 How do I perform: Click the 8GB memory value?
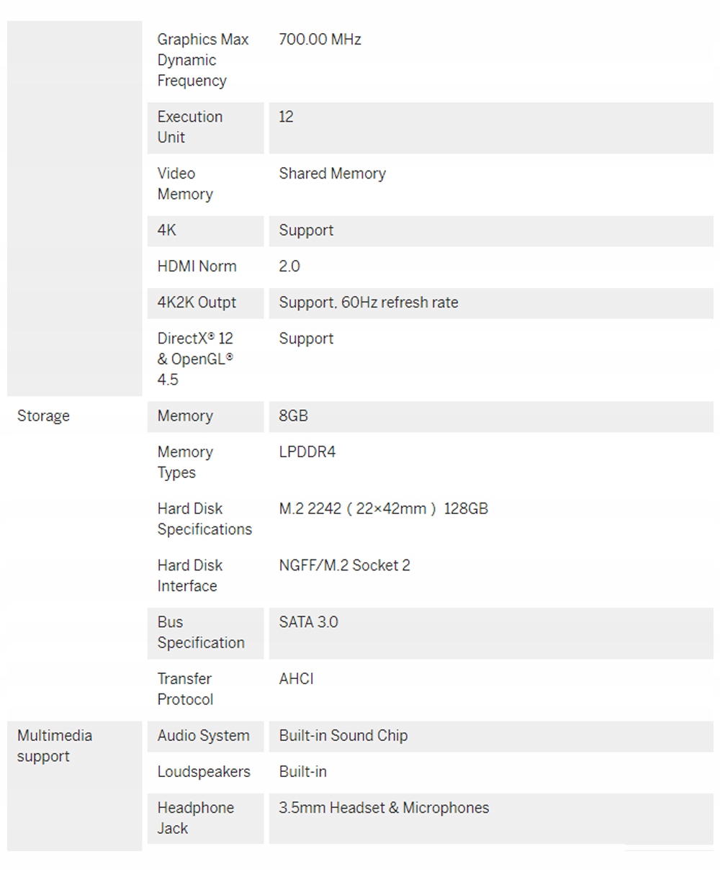point(293,416)
